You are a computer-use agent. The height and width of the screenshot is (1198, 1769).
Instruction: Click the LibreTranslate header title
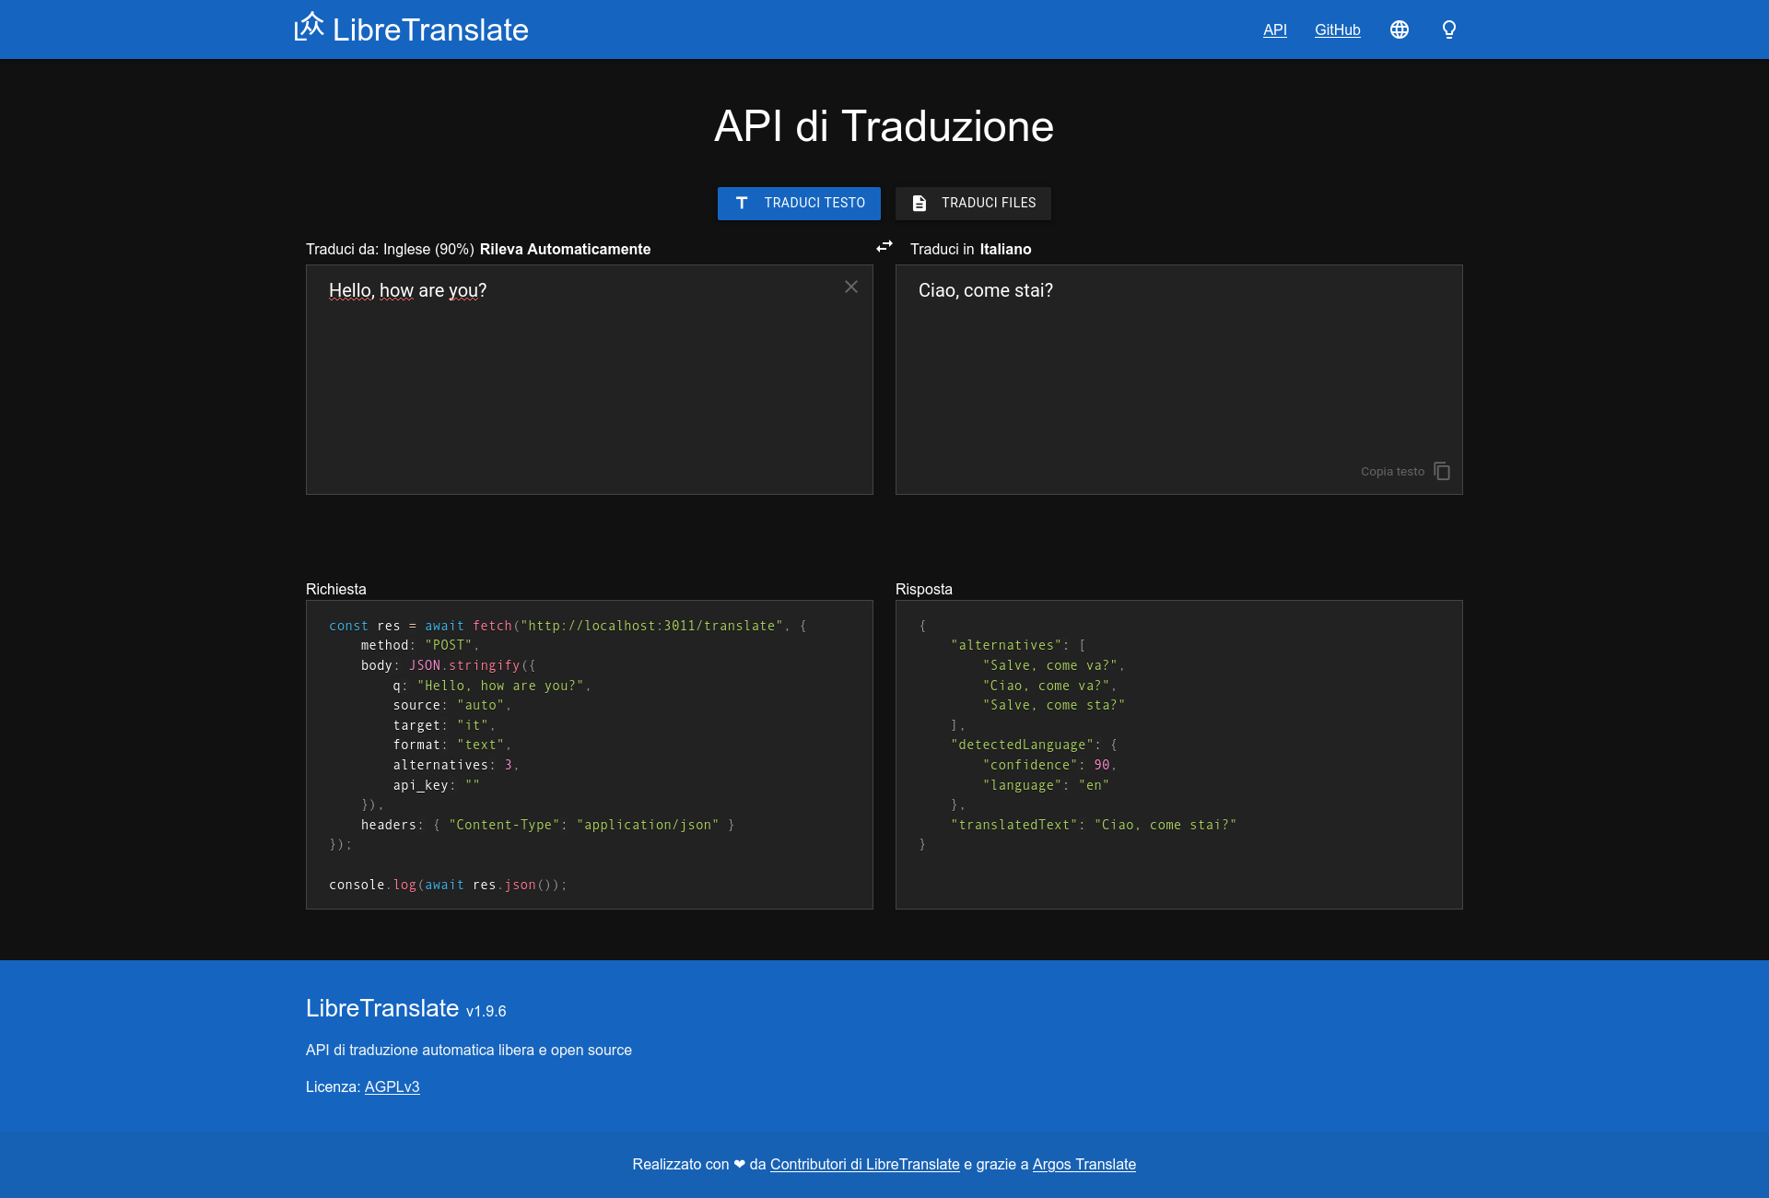(x=430, y=29)
